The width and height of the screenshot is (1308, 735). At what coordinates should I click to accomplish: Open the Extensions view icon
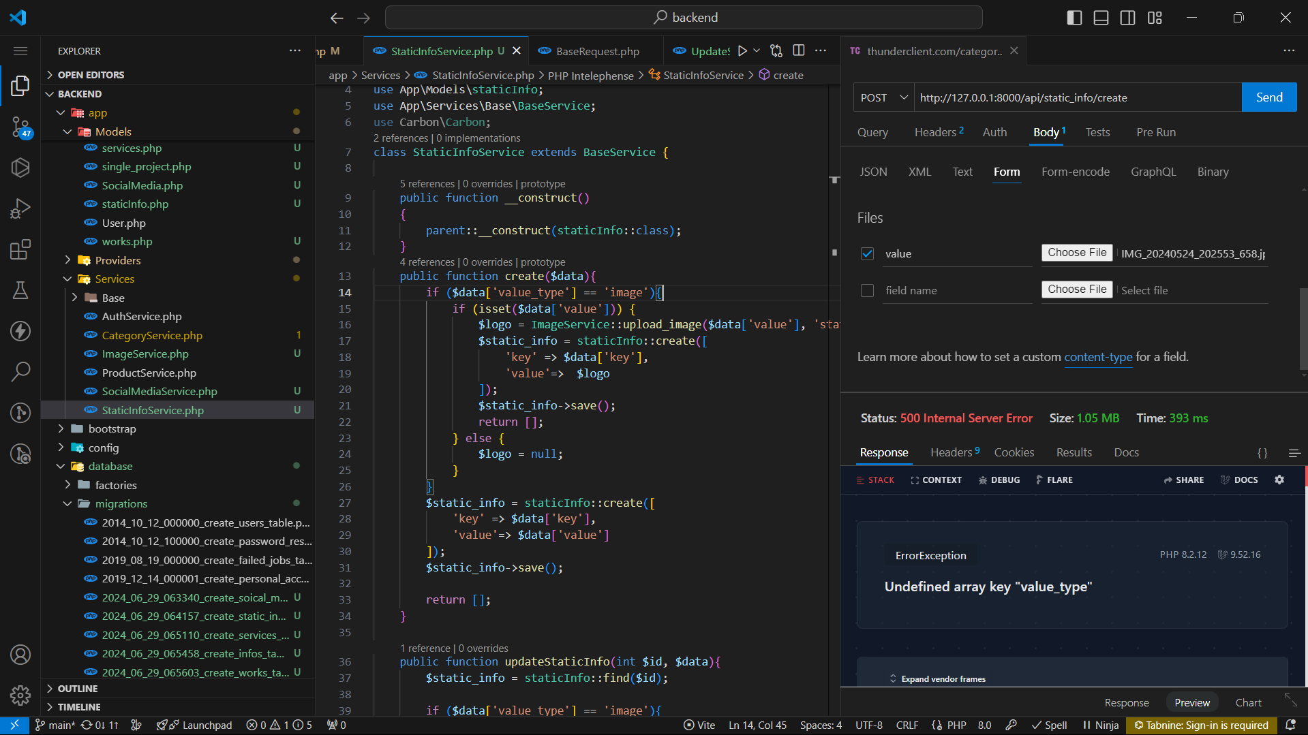point(20,249)
